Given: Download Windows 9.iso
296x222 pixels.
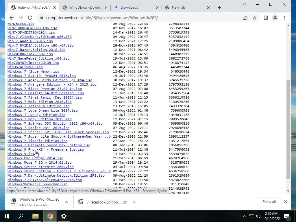Looking at the screenshot, I should (21, 154).
